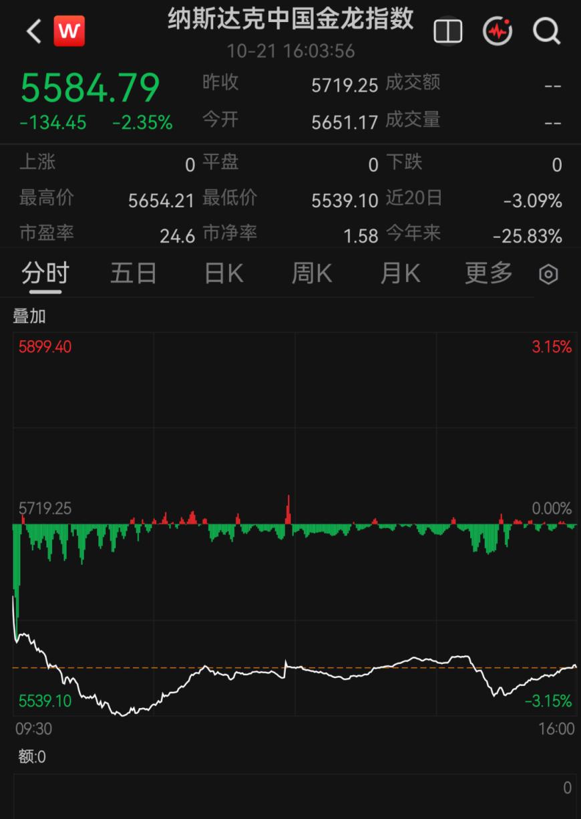The height and width of the screenshot is (819, 581).
Task: Tap the 昨收 value 5719.25
Action: (345, 86)
